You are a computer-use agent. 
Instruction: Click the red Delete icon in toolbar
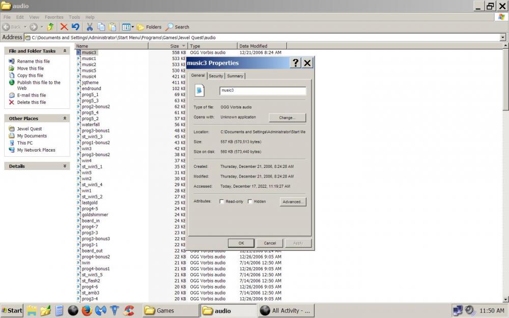(64, 27)
